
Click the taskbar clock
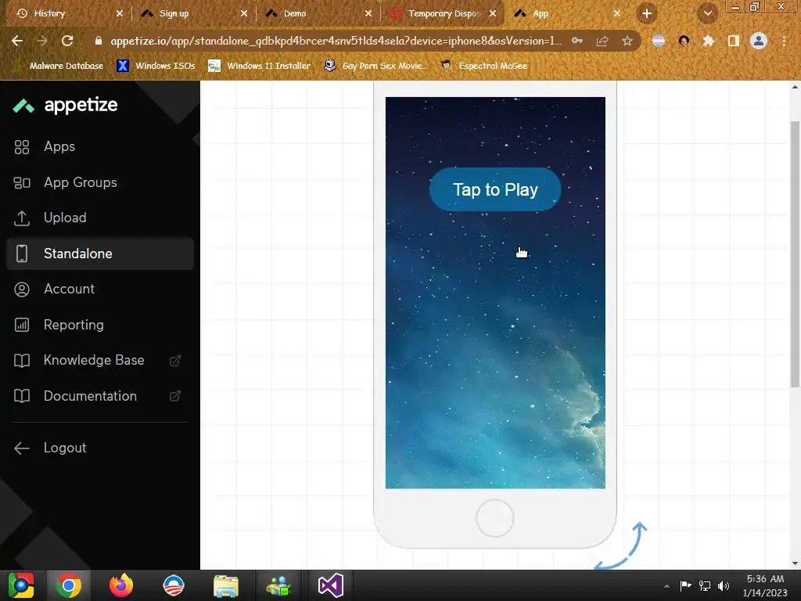coord(765,585)
